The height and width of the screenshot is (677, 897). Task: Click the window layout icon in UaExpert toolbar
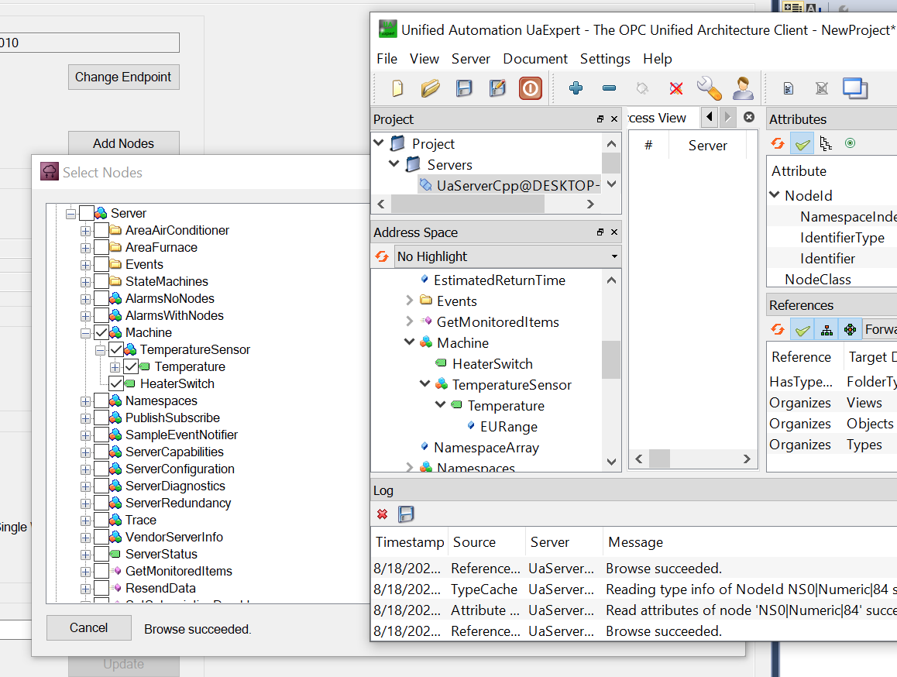pyautogui.click(x=855, y=88)
